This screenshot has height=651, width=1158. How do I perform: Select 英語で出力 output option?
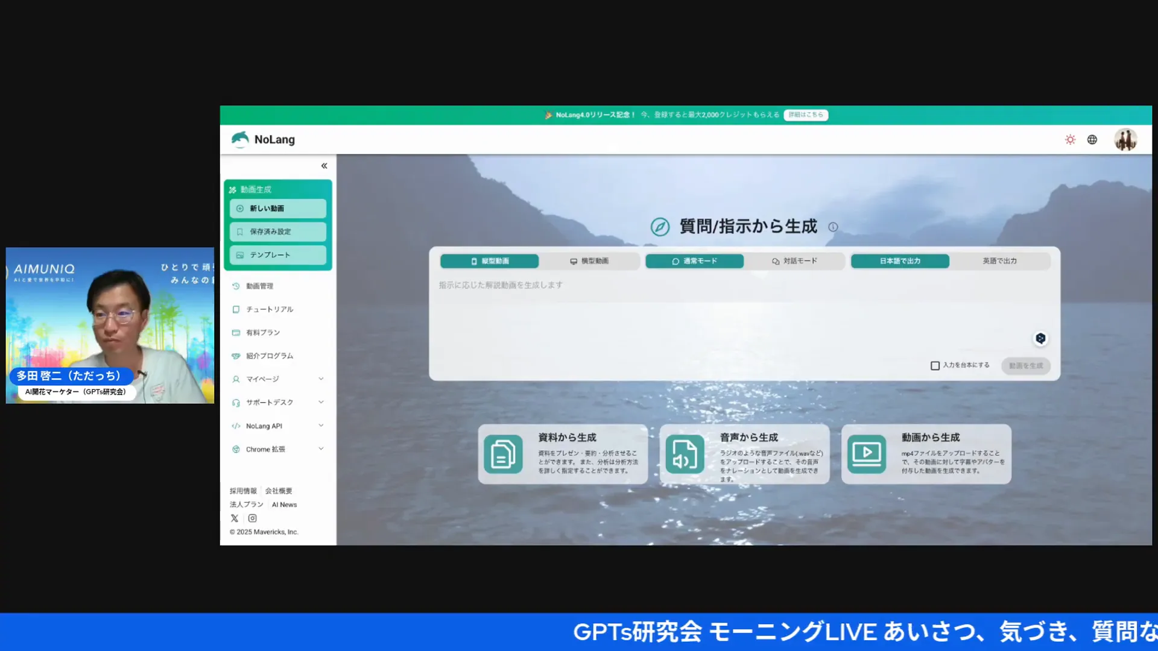click(999, 261)
